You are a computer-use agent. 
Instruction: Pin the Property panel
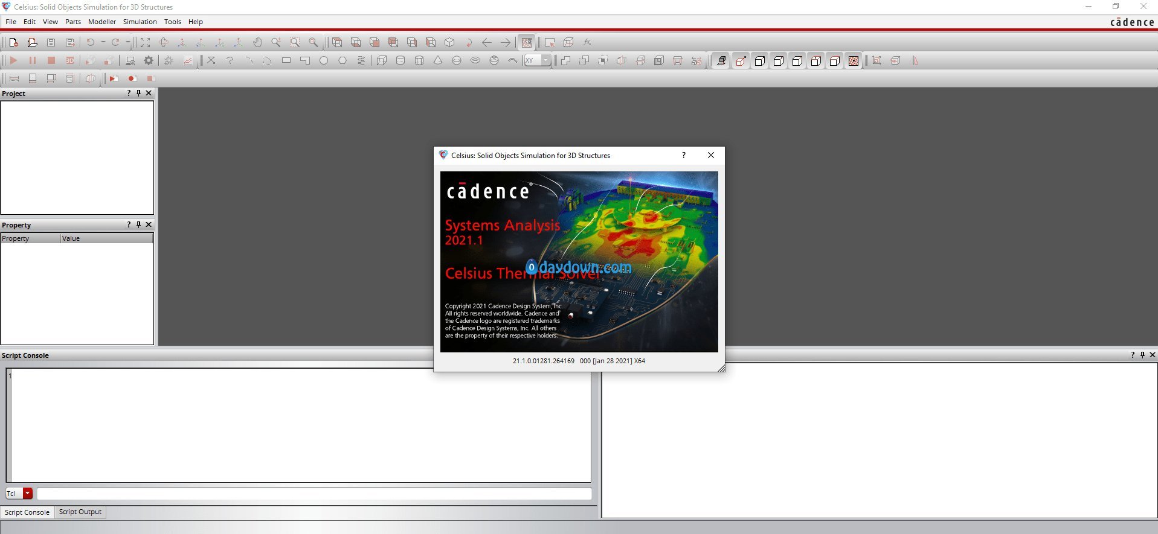pyautogui.click(x=138, y=224)
